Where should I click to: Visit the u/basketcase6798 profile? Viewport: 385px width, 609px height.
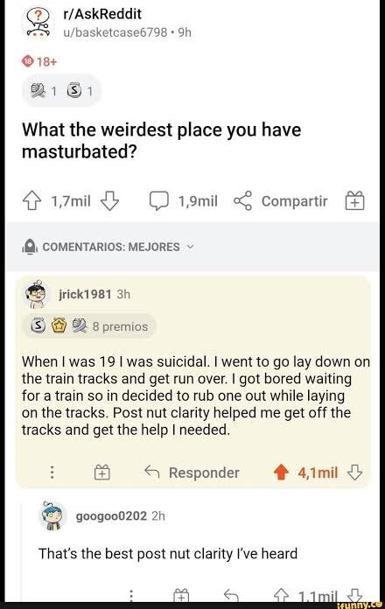pos(115,32)
